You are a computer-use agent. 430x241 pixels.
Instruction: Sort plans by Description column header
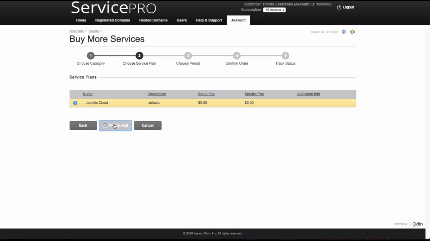pyautogui.click(x=157, y=94)
